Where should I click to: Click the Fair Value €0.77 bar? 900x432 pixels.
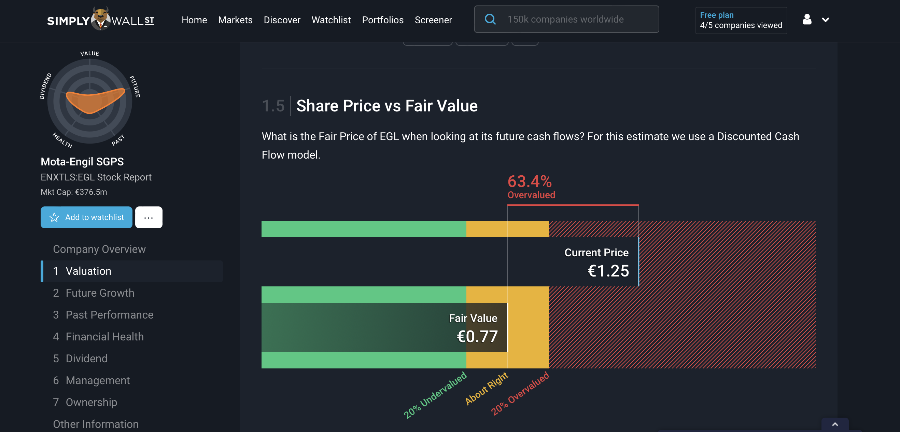point(384,327)
